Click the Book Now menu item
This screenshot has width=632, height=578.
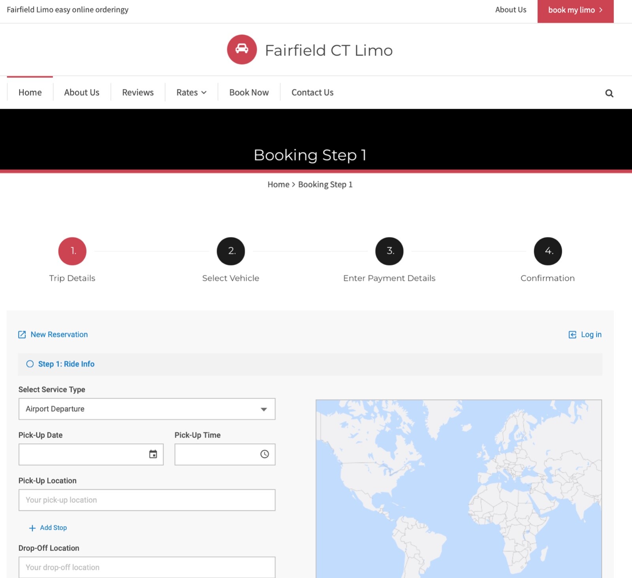click(x=249, y=92)
